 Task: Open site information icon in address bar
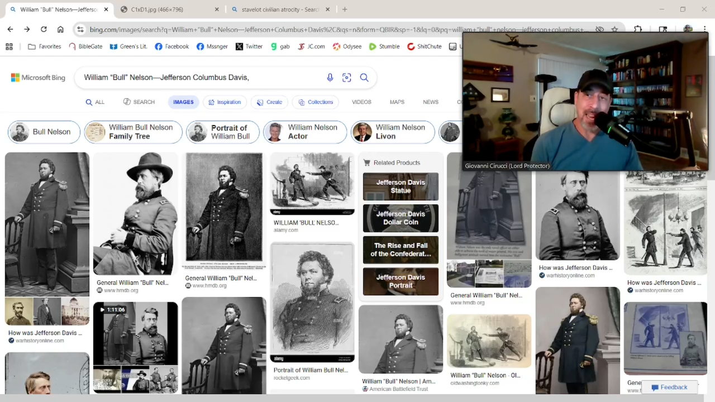(80, 29)
